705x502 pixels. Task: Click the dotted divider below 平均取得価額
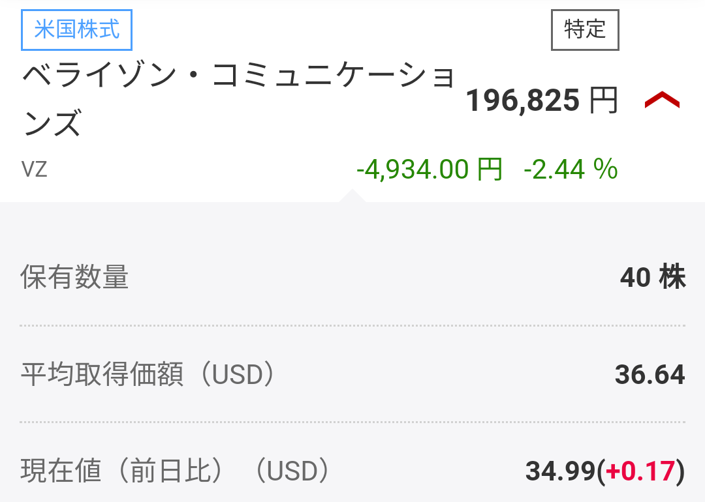(352, 422)
